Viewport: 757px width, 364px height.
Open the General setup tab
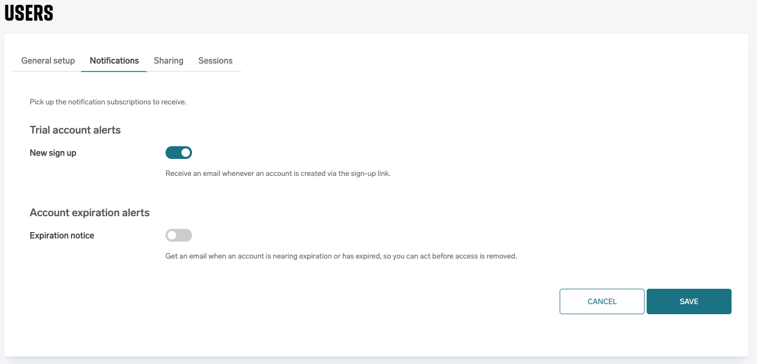pyautogui.click(x=48, y=60)
